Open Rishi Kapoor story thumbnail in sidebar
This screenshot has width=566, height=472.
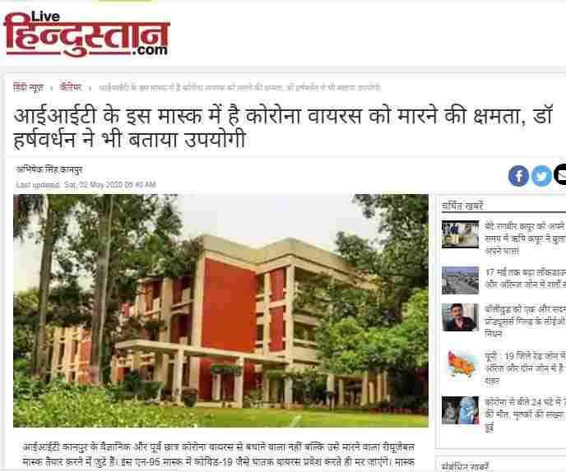(460, 234)
